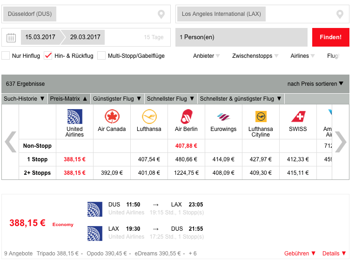Click the location pin in the Los Angeles field
Viewport: 362px width, 268px height.
click(340, 14)
